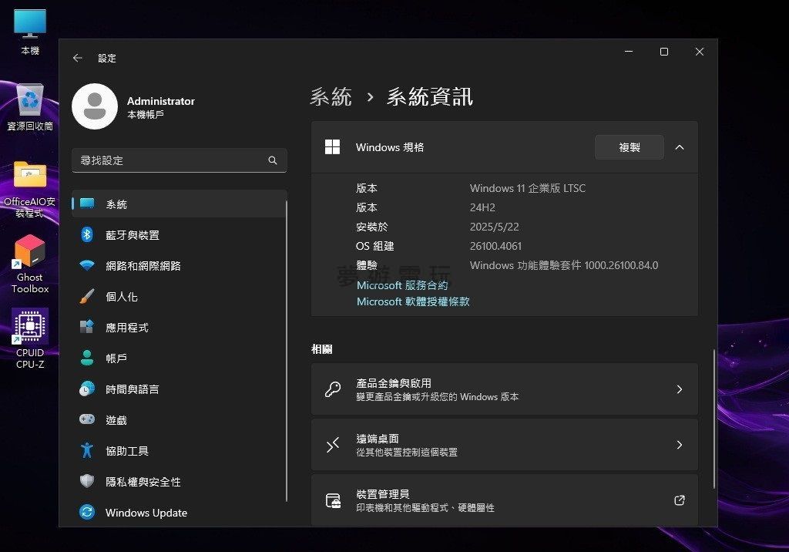Click the back arrow in Settings header
This screenshot has height=552, width=789.
click(x=77, y=58)
